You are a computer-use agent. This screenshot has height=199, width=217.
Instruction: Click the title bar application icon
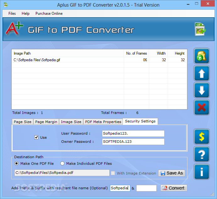pyautogui.click(x=6, y=5)
